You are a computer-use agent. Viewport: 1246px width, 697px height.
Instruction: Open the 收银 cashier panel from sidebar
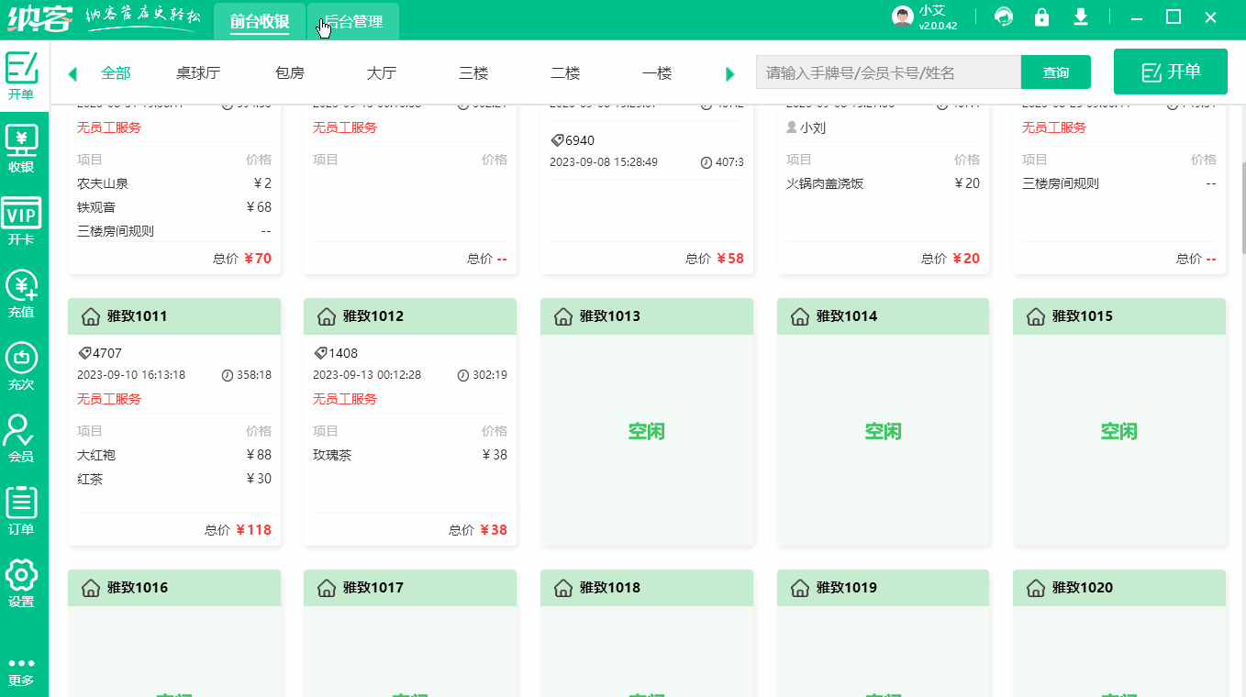[x=22, y=147]
